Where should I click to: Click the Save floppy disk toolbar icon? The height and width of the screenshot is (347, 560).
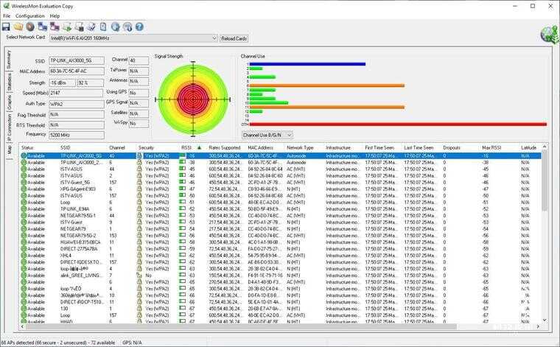pyautogui.click(x=6, y=27)
